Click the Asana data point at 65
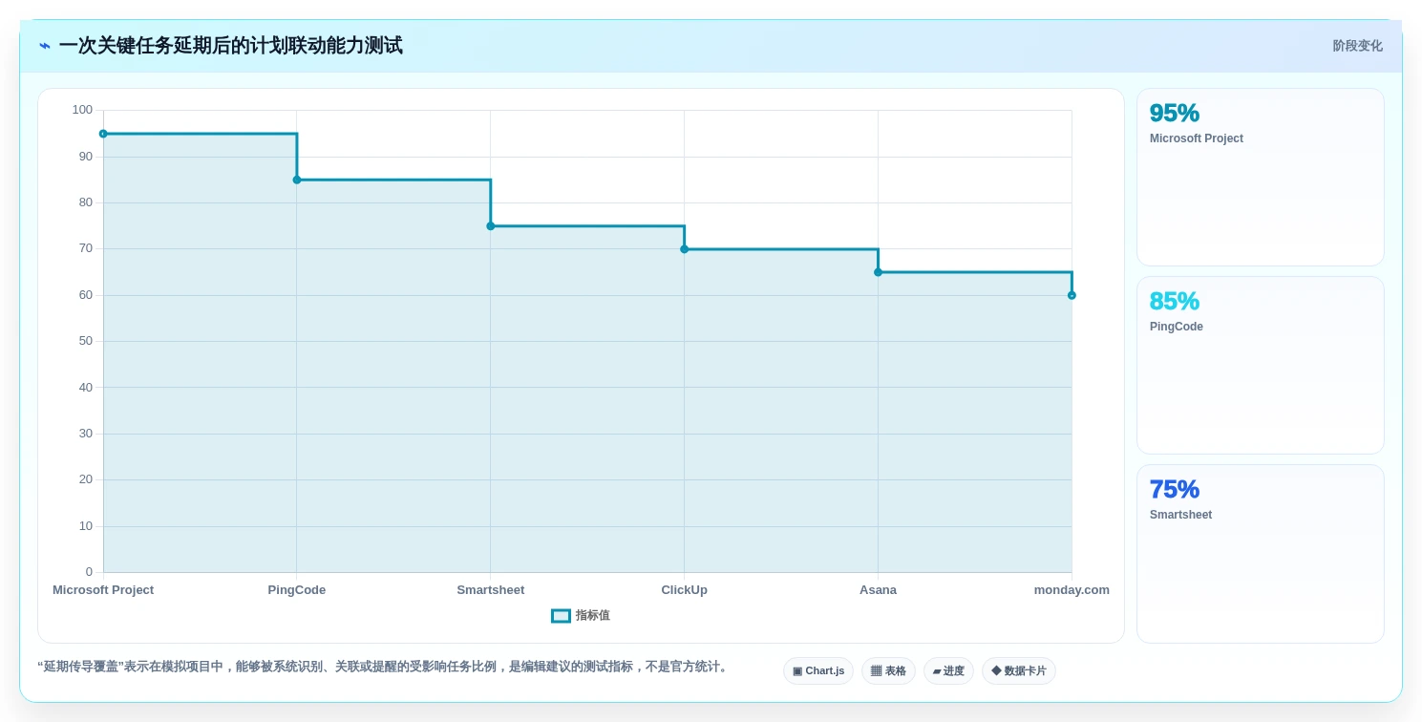Image resolution: width=1422 pixels, height=722 pixels. click(x=878, y=272)
